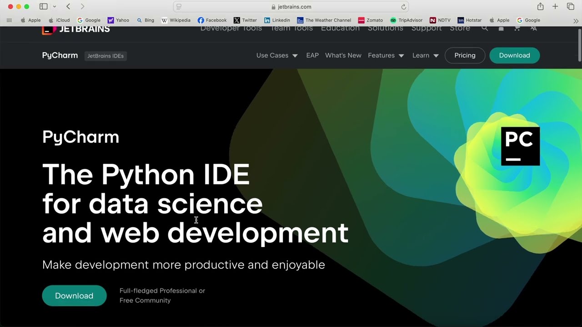Click the Pricing button
Viewport: 582px width, 327px height.
[x=465, y=55]
